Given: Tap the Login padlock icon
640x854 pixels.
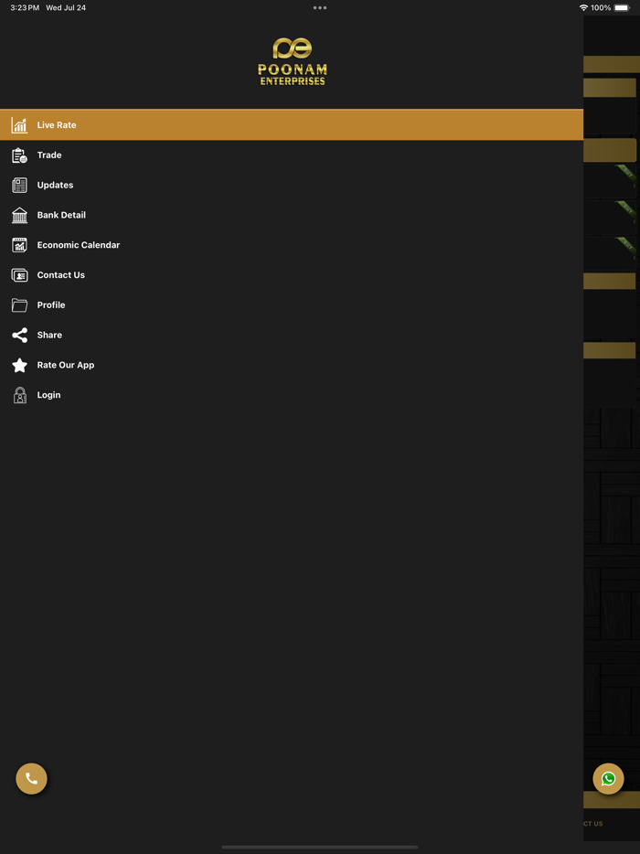Looking at the screenshot, I should click(19, 395).
